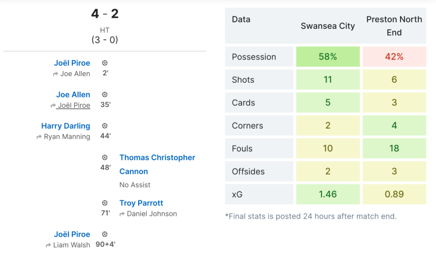The height and width of the screenshot is (276, 436).
Task: Click the assist arrow icon before Liam Walsh
Action: (x=49, y=245)
